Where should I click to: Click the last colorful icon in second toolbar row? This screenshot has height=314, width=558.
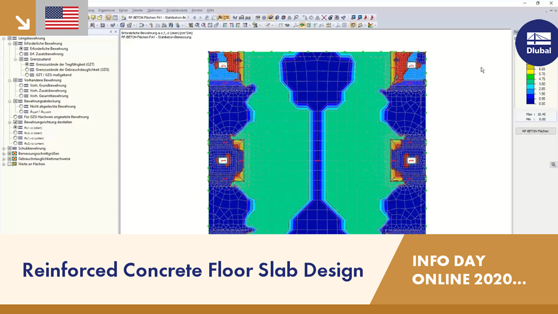pyautogui.click(x=371, y=25)
